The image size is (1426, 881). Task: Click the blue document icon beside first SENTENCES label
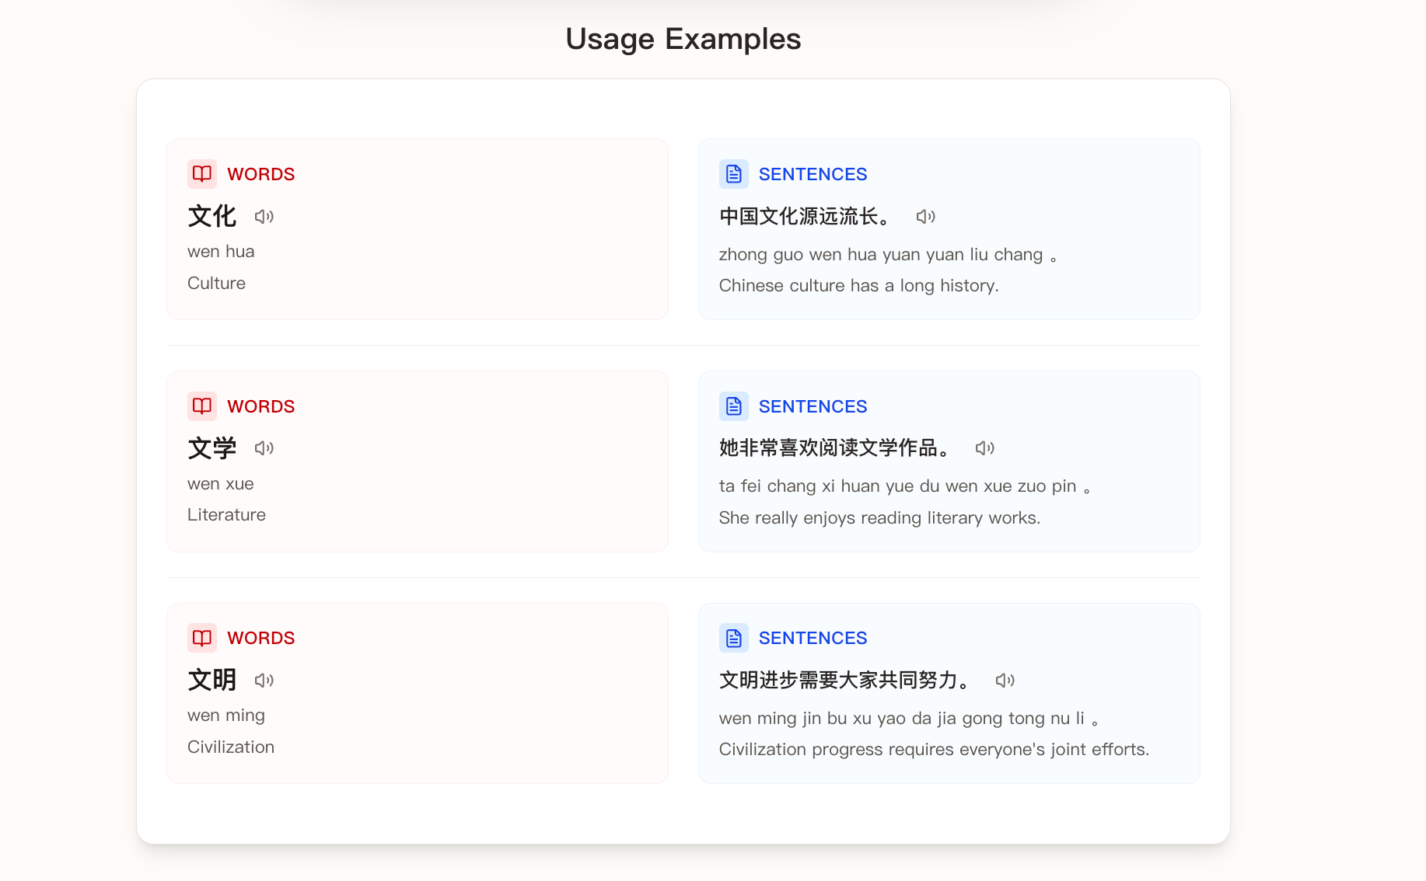tap(732, 173)
